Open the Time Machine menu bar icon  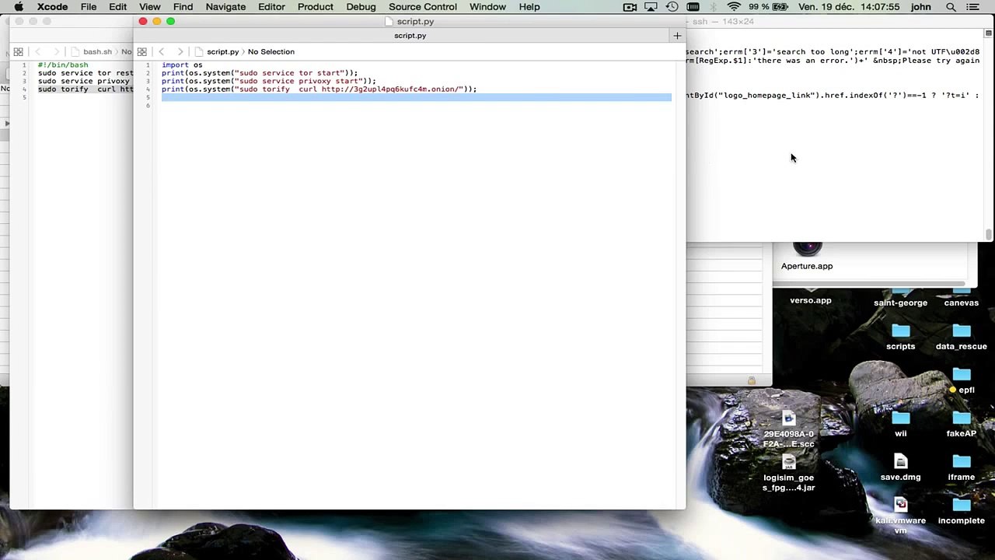[x=672, y=7]
